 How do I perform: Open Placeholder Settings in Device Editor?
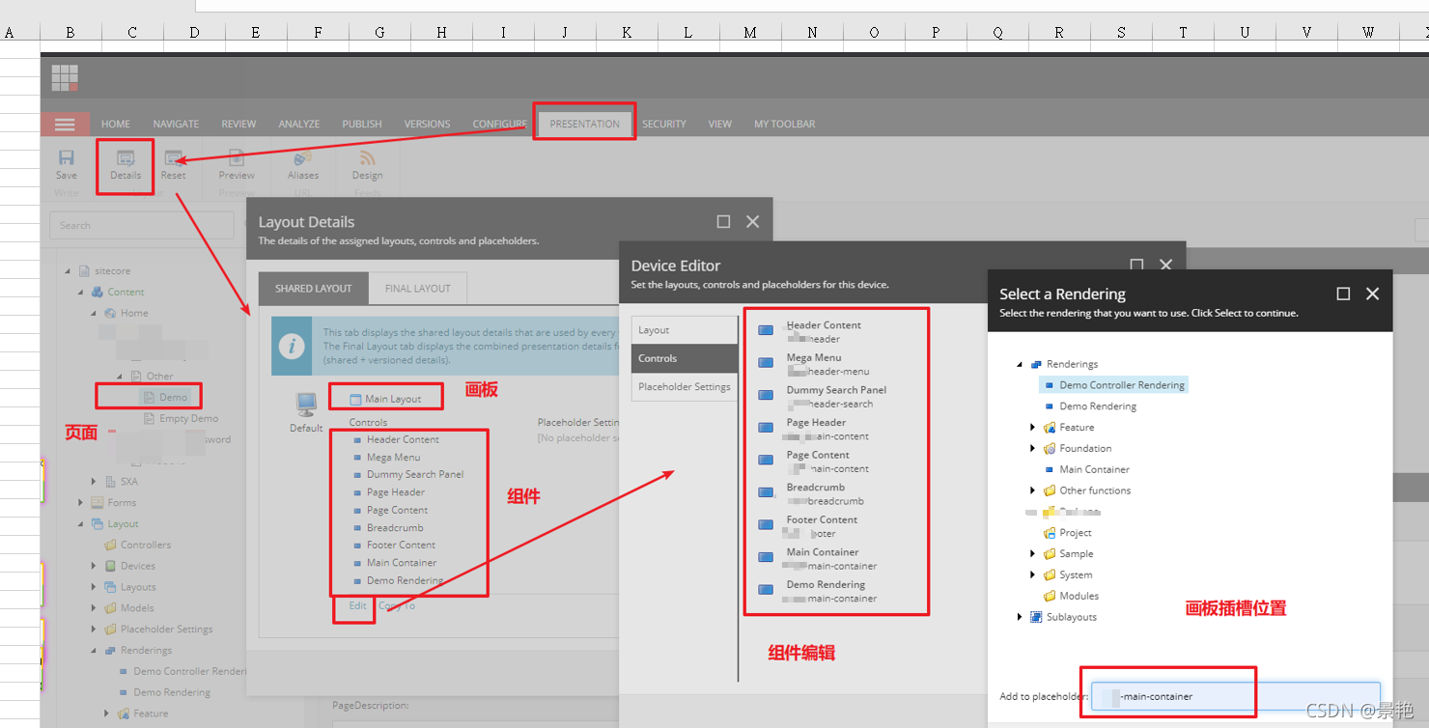click(685, 386)
